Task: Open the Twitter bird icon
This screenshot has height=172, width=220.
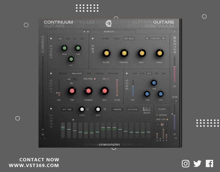Action: pos(197,164)
